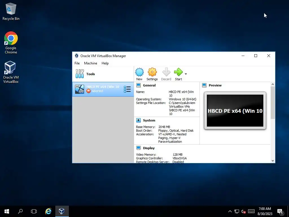Click the Preview section title

coord(215,85)
